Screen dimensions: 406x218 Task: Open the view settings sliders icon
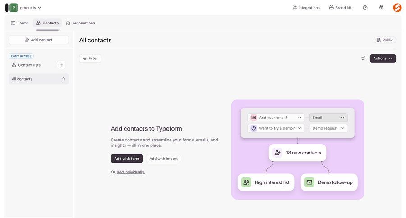pyautogui.click(x=363, y=58)
